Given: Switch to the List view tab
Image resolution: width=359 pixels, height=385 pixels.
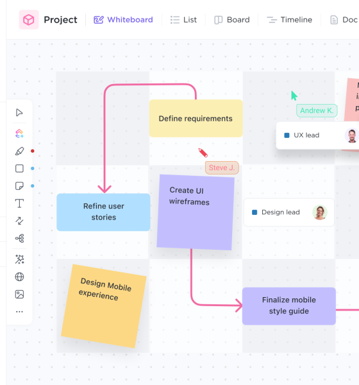Looking at the screenshot, I should [183, 20].
